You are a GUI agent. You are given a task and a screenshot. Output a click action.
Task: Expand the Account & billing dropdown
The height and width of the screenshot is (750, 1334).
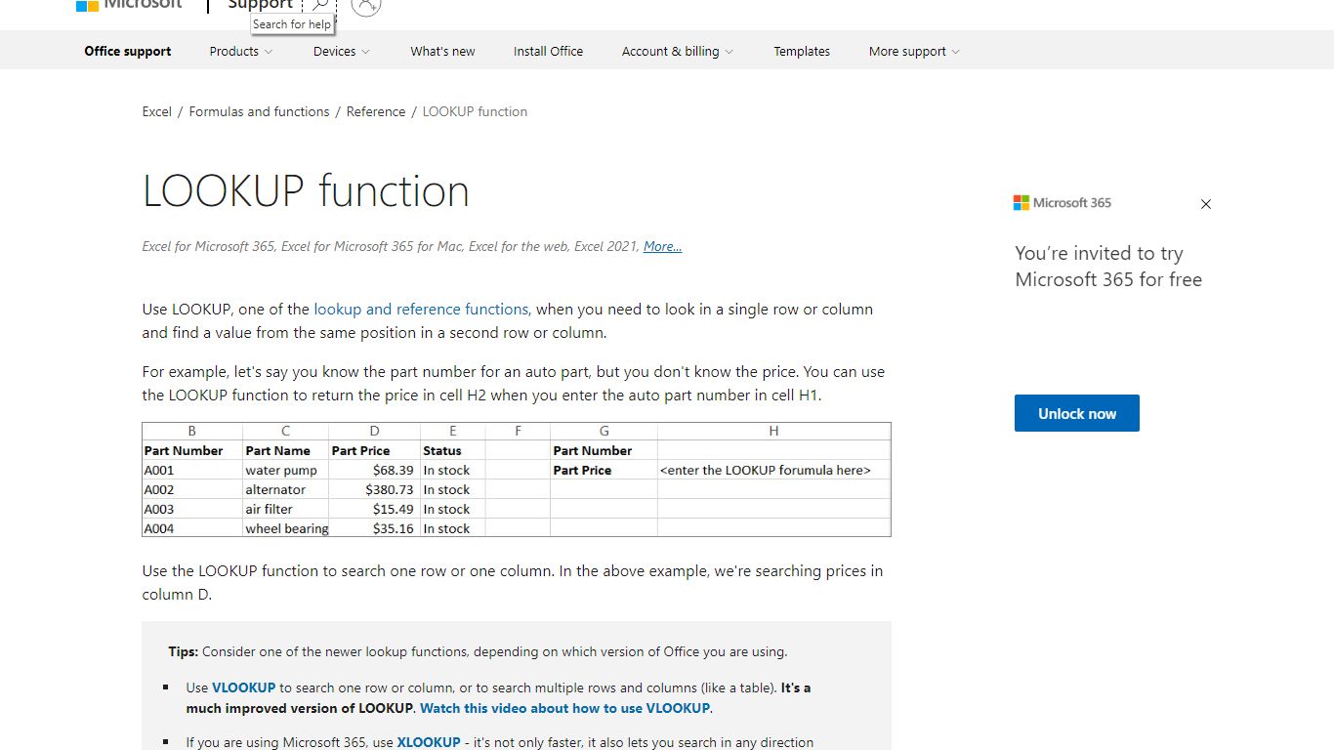click(x=677, y=51)
